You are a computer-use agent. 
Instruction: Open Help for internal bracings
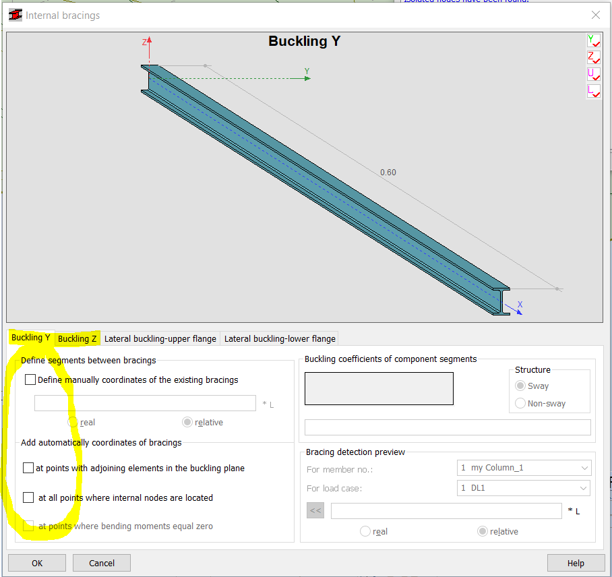click(576, 562)
